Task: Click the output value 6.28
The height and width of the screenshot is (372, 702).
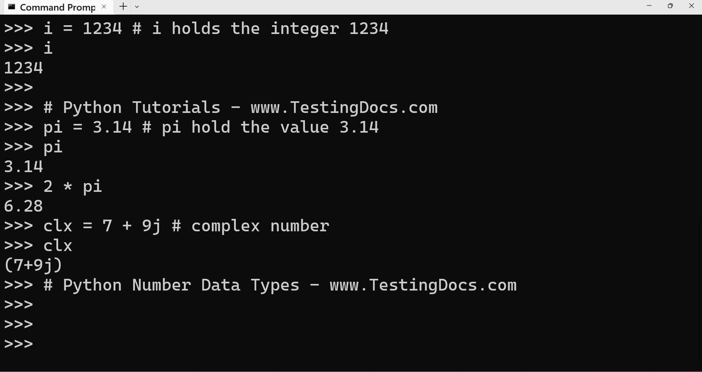Action: point(23,206)
